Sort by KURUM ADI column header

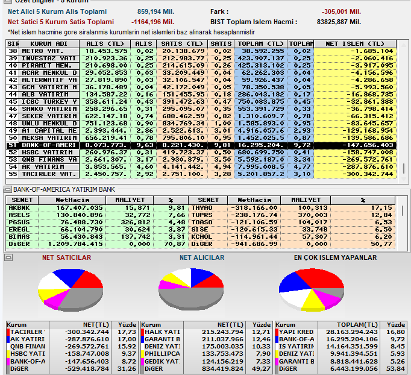[x=49, y=43]
